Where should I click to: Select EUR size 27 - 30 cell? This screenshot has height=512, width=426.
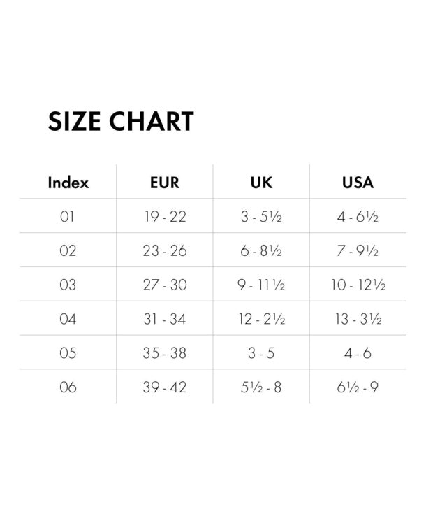click(165, 285)
